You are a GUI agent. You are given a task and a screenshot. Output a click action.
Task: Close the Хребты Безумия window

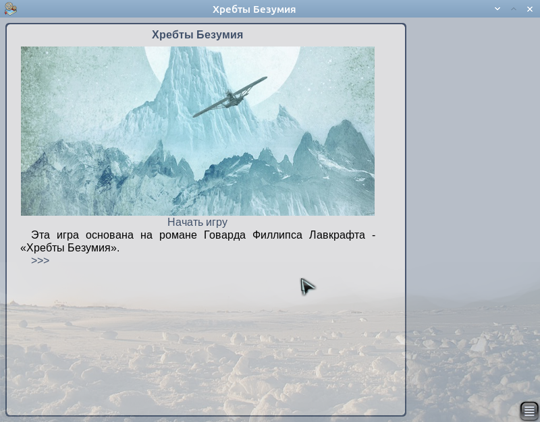coord(529,9)
